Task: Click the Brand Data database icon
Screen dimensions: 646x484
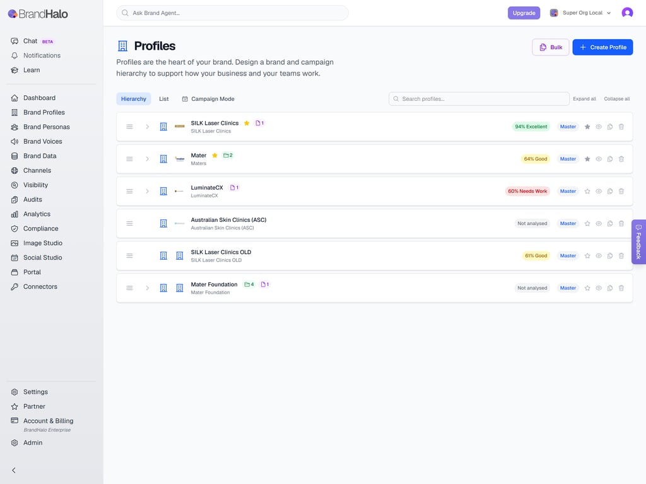Action: (15, 156)
